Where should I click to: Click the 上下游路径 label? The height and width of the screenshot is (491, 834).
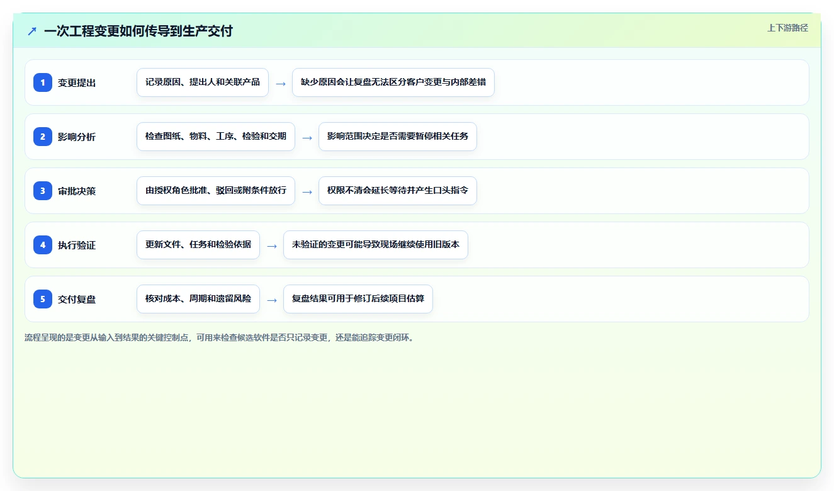click(787, 28)
